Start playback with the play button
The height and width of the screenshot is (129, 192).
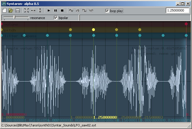pos(49,11)
